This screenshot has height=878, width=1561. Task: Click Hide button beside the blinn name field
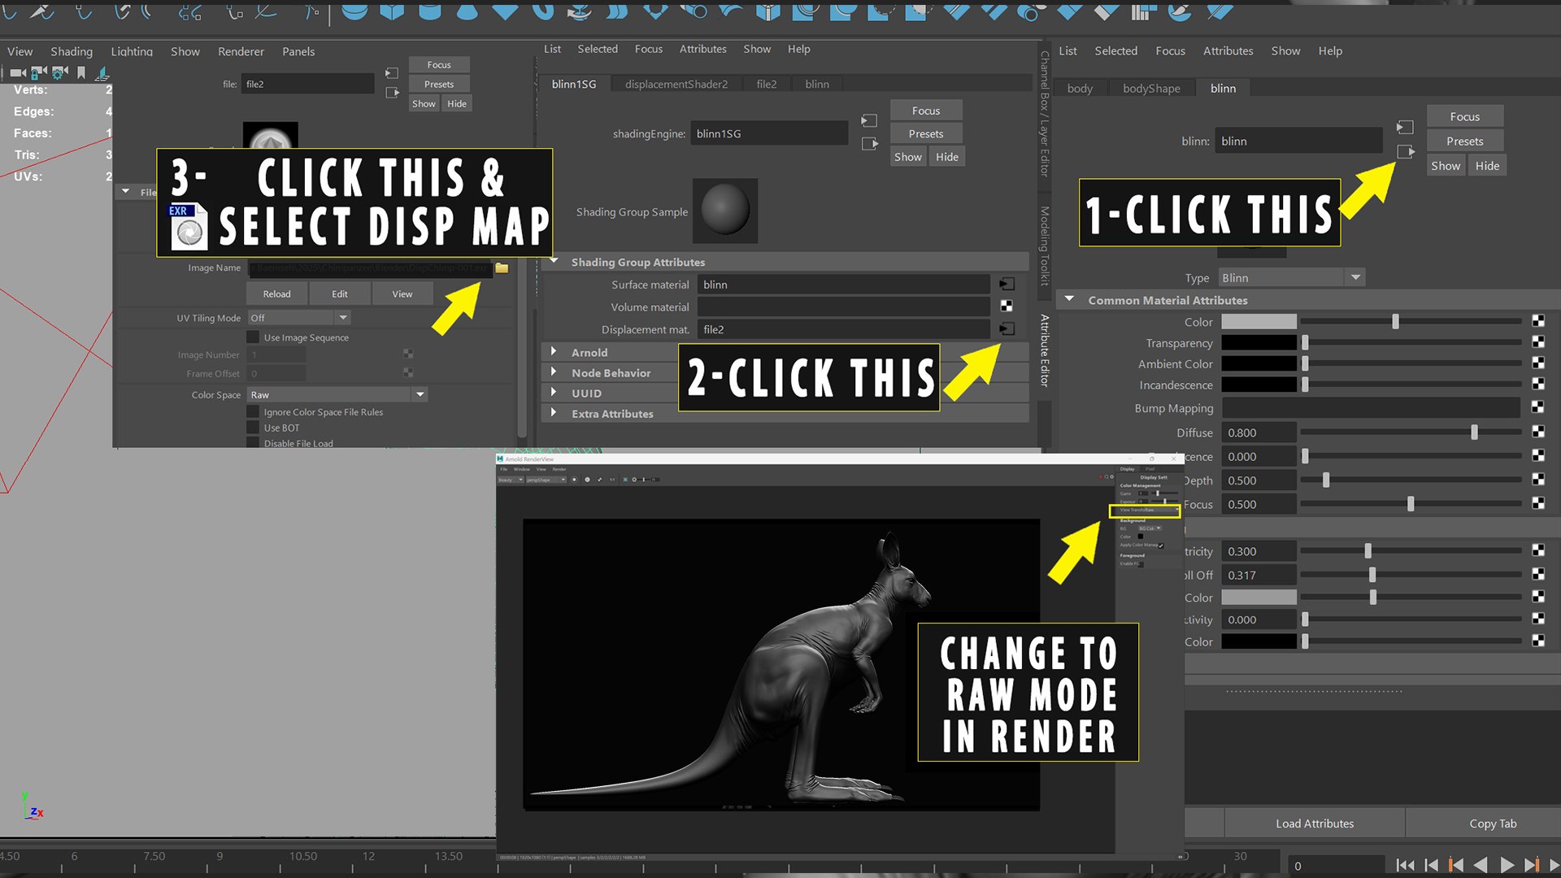[1487, 166]
